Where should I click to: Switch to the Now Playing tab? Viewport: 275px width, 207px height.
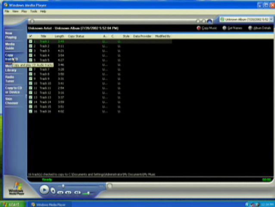(x=11, y=35)
